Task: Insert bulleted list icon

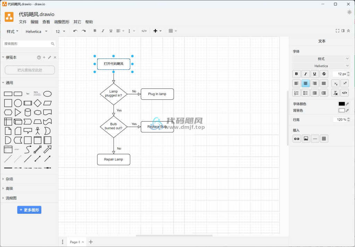Action: 305,93
